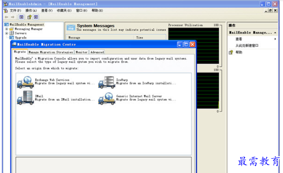The height and width of the screenshot is (173, 283).
Task: Click the action pane toolbar icon
Action: [x=36, y=17]
